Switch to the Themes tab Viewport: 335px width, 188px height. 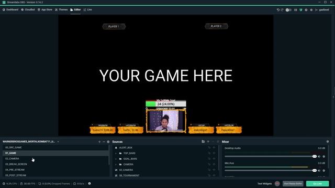pyautogui.click(x=61, y=9)
